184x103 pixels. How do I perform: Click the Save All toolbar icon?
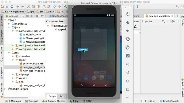tap(7, 6)
